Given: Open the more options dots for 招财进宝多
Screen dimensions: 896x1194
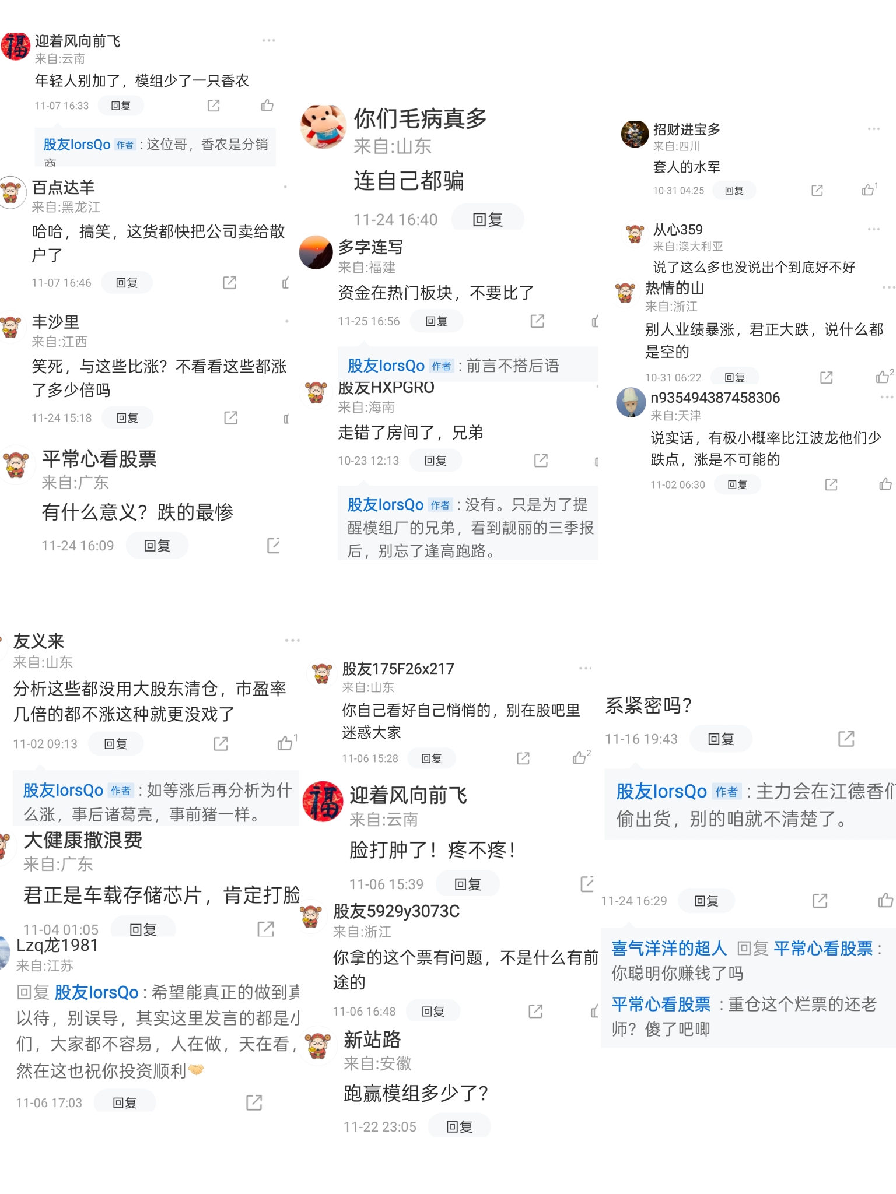Looking at the screenshot, I should click(x=873, y=128).
